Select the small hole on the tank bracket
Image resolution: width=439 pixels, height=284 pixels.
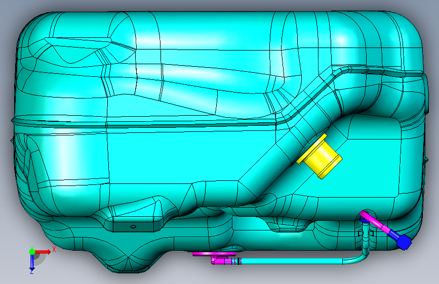pos(133,226)
